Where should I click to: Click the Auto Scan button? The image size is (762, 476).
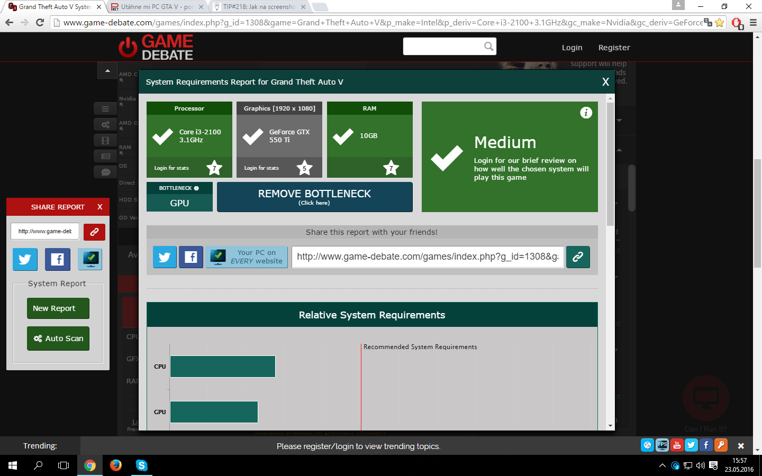[58, 338]
